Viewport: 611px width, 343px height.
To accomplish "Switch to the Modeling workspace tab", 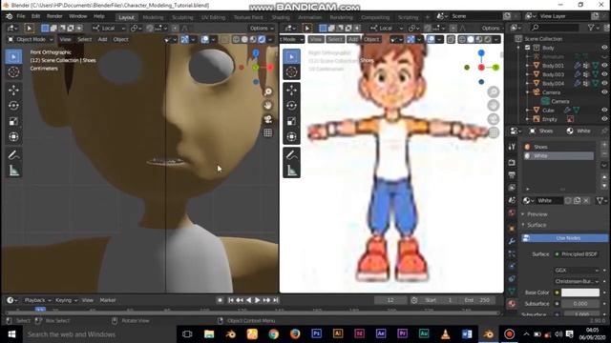I will point(153,17).
